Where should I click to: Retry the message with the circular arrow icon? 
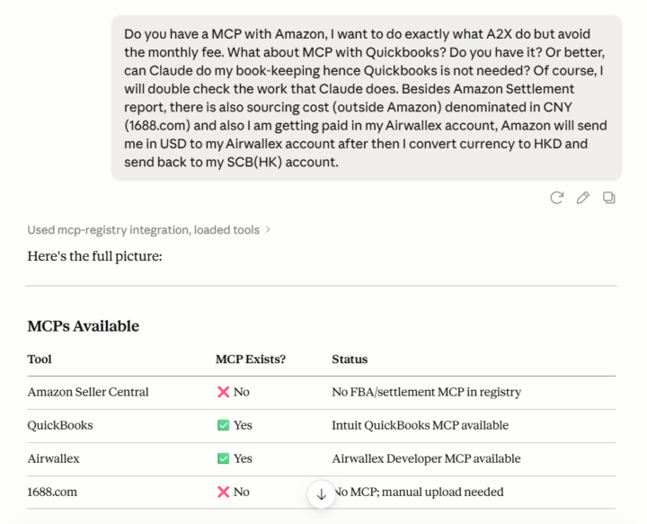(x=556, y=198)
